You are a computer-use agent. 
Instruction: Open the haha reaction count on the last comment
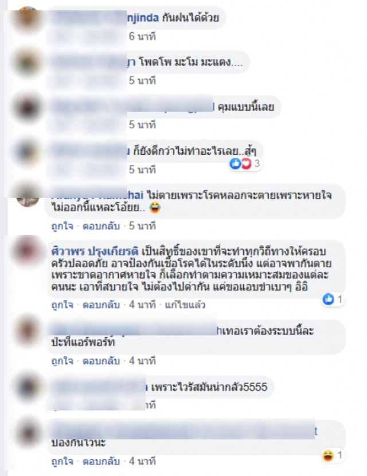(333, 455)
